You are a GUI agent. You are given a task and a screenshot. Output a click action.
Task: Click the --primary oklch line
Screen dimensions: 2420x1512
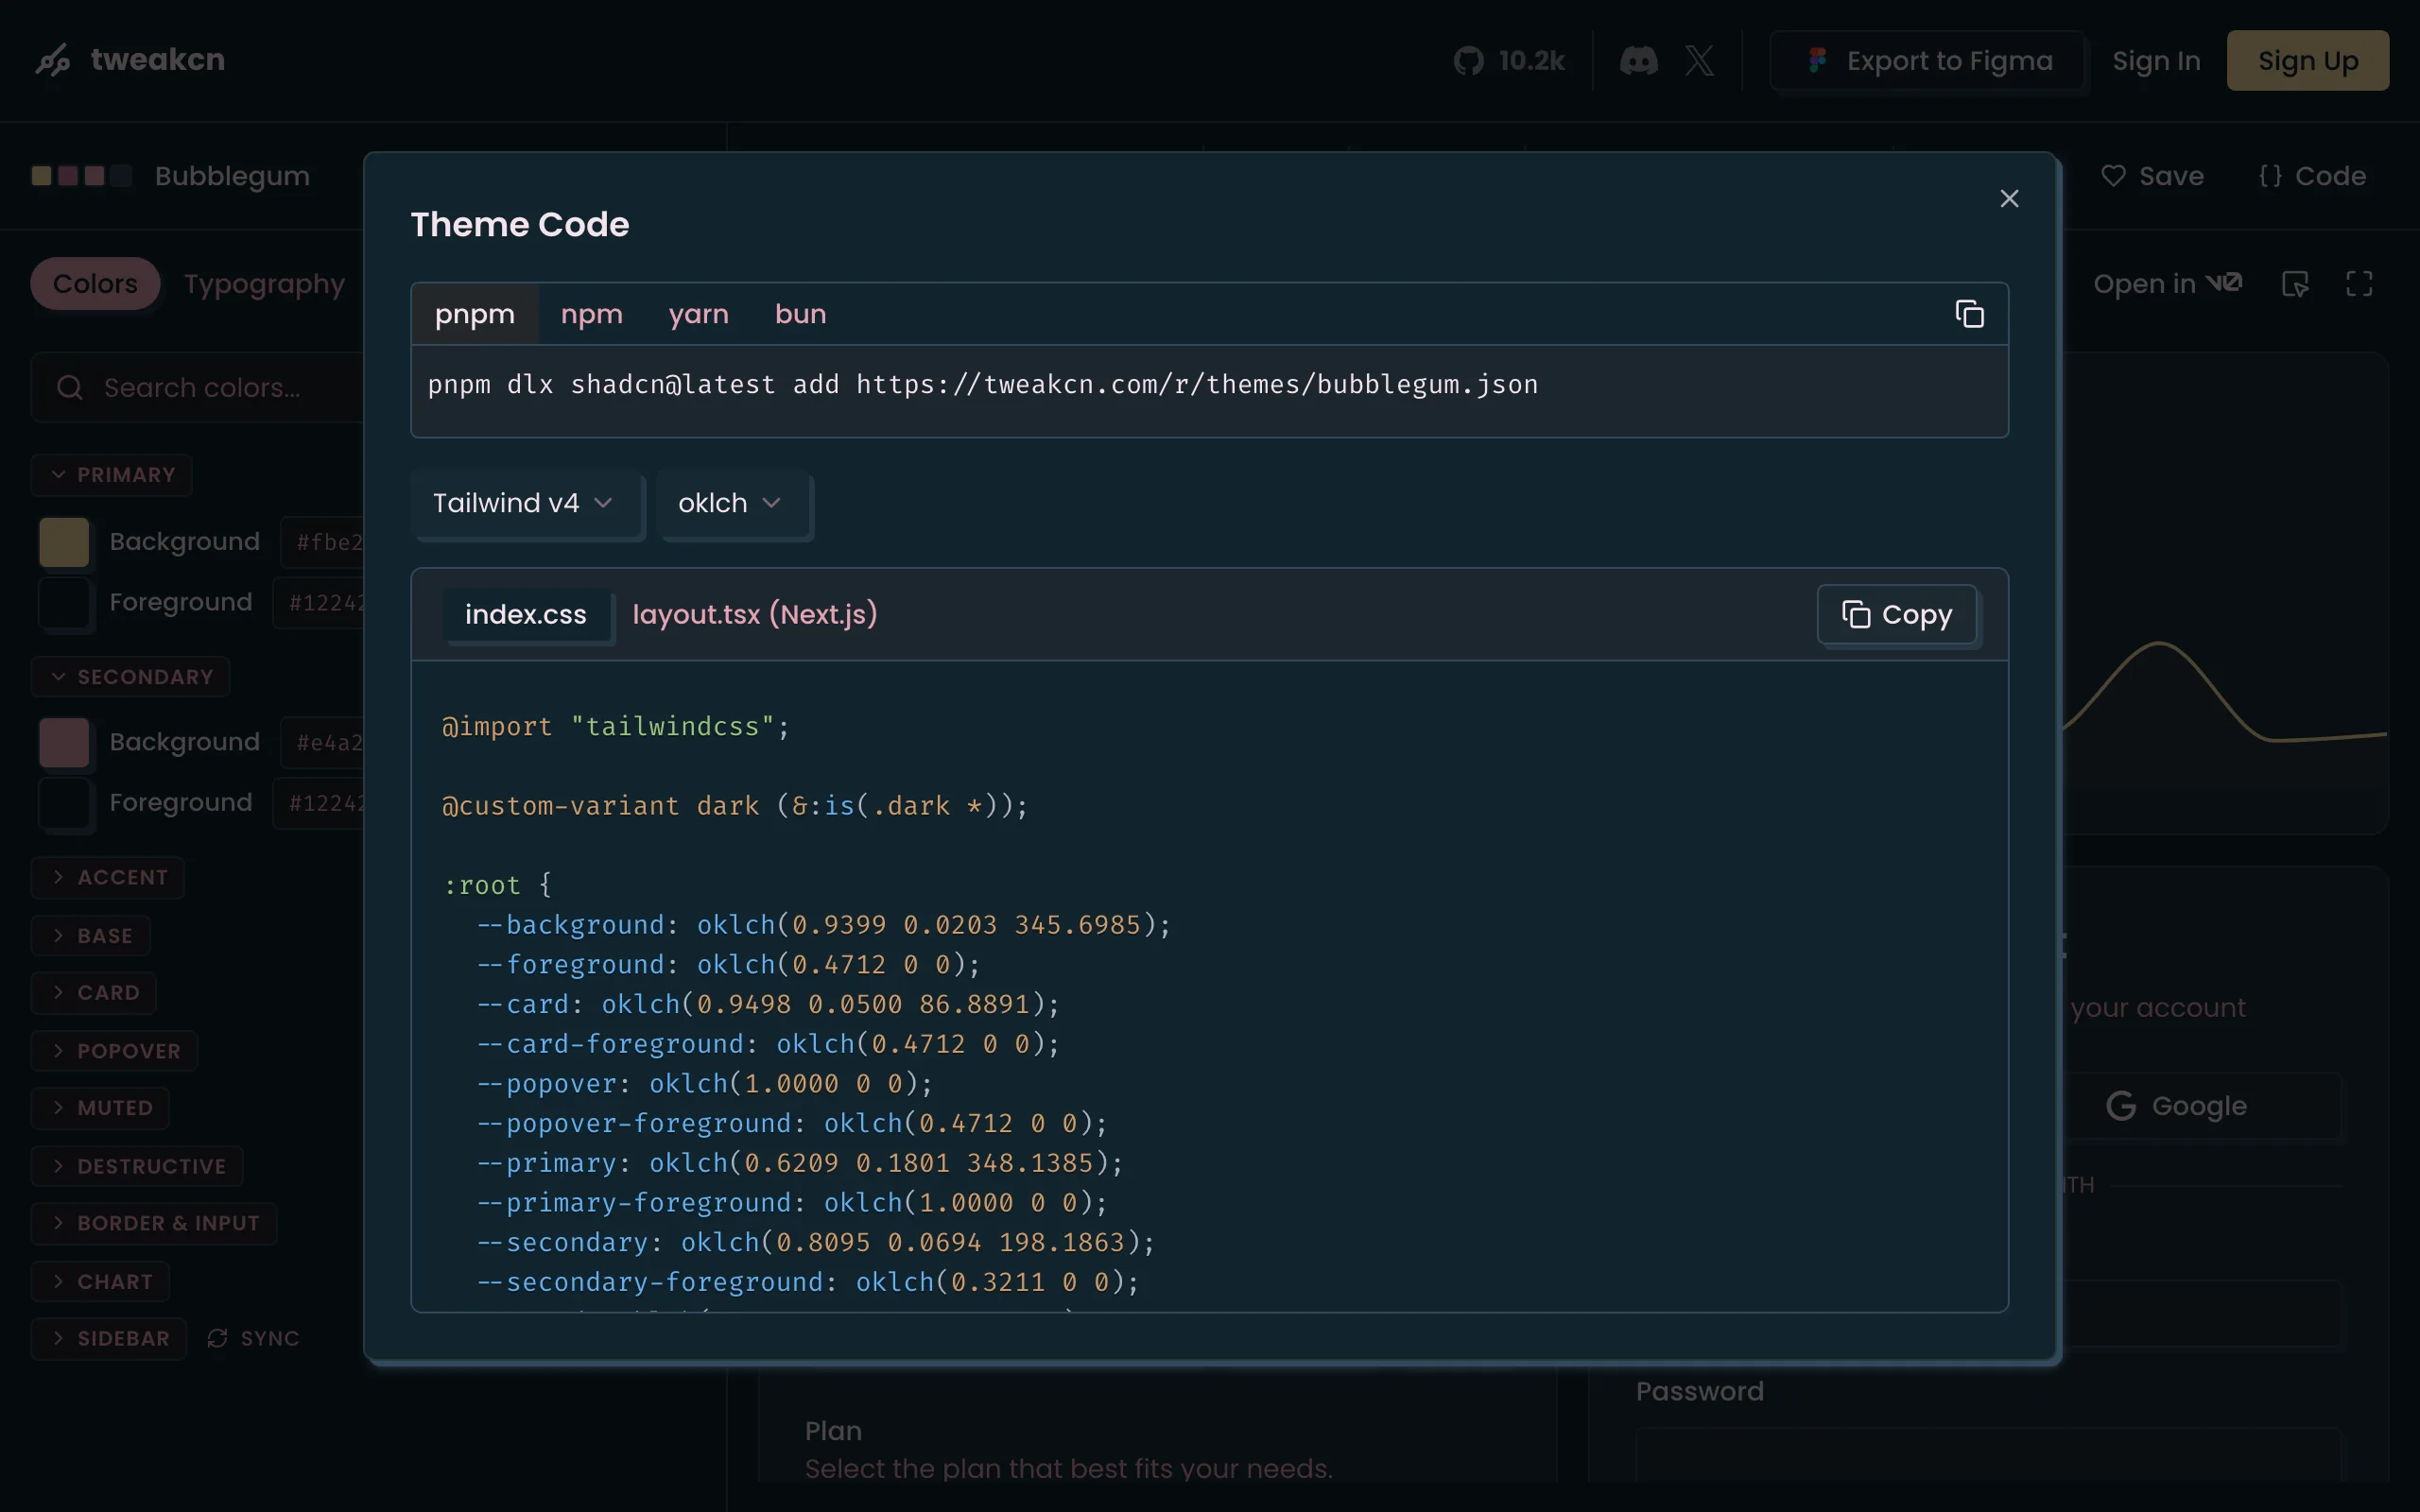click(x=800, y=1163)
